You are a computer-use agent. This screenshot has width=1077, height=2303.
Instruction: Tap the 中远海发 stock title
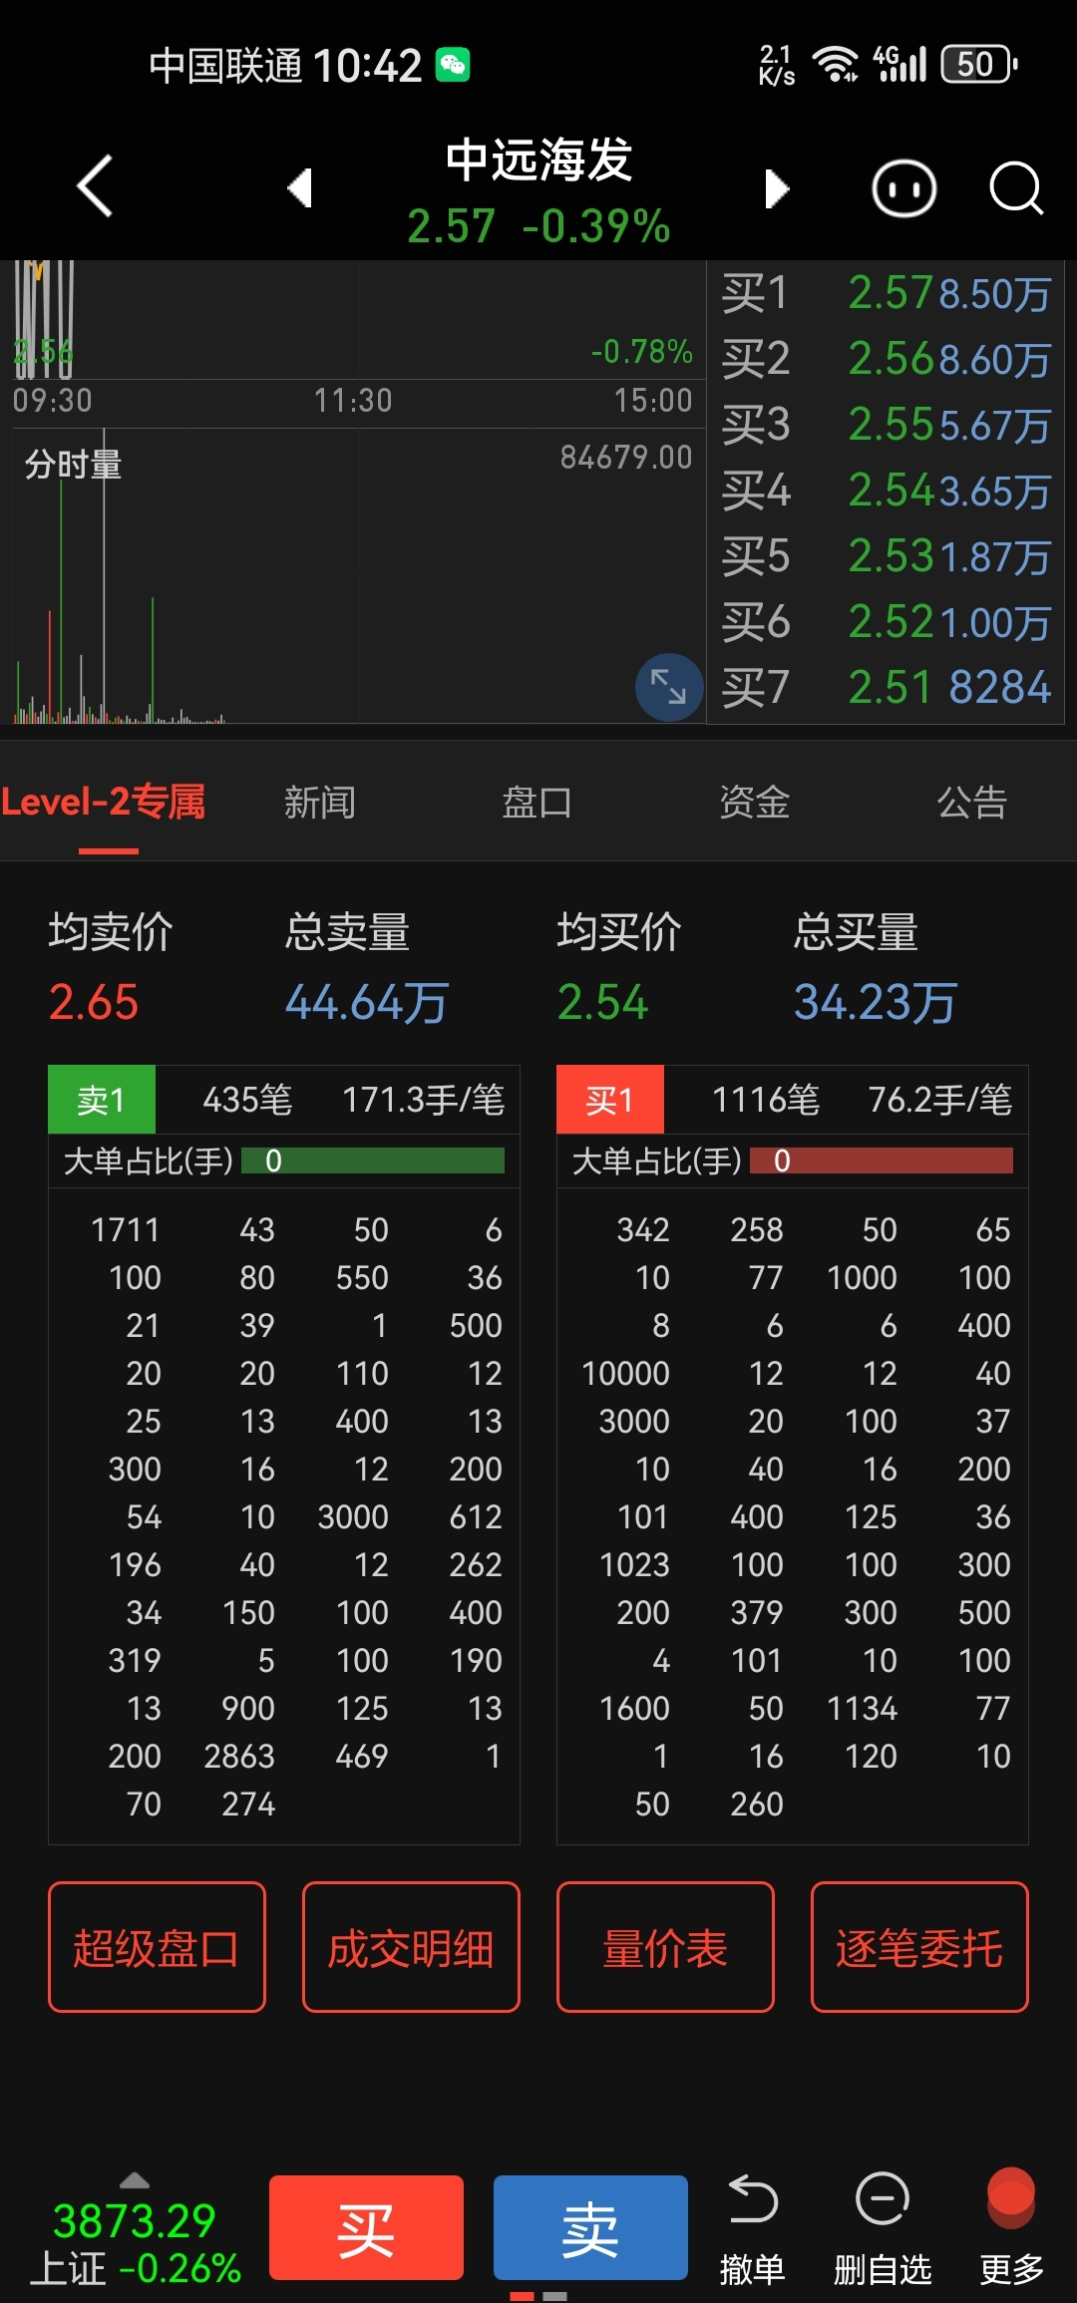(538, 160)
